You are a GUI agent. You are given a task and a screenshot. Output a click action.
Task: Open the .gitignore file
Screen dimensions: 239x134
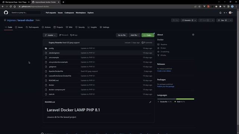[x=53, y=67]
